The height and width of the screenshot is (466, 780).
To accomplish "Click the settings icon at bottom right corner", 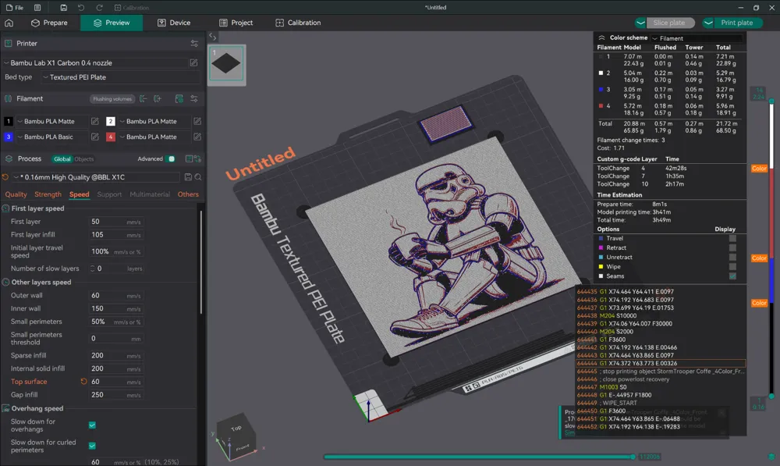I will pos(771,457).
